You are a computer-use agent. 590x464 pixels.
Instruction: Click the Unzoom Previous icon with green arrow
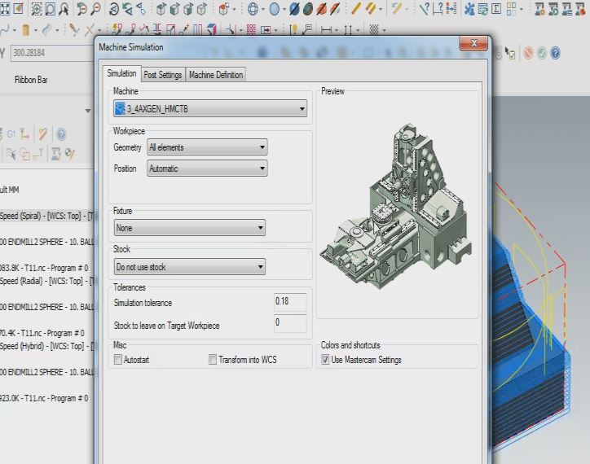(x=81, y=9)
